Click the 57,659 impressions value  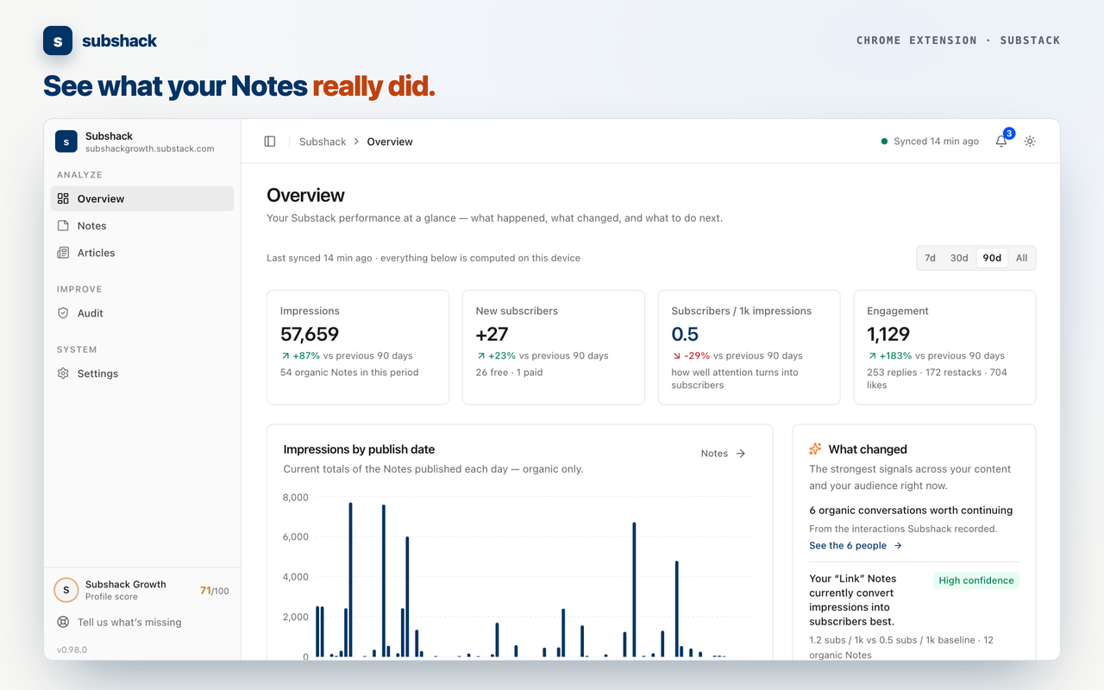[310, 334]
